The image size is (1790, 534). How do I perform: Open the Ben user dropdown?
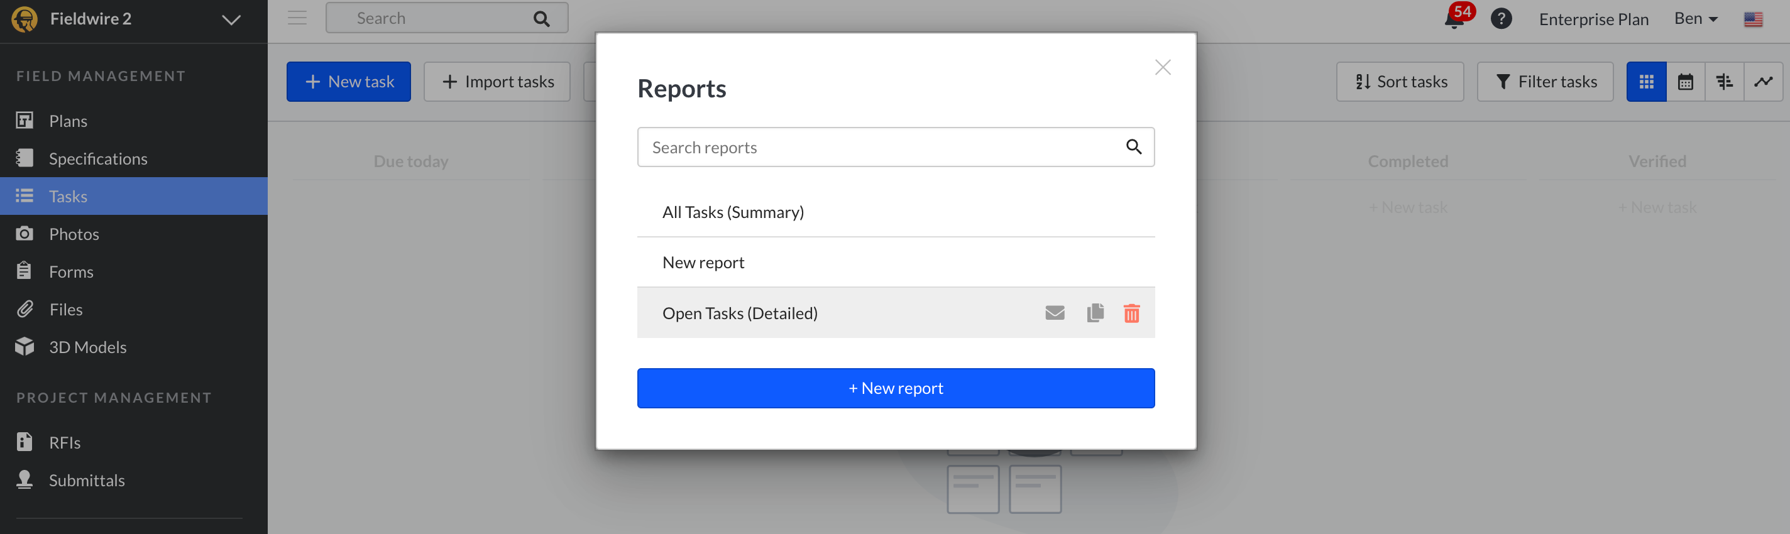tap(1696, 19)
